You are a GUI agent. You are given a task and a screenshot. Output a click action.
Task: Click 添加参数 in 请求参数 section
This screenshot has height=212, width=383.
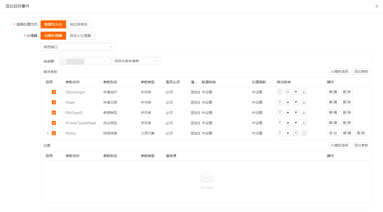(361, 72)
